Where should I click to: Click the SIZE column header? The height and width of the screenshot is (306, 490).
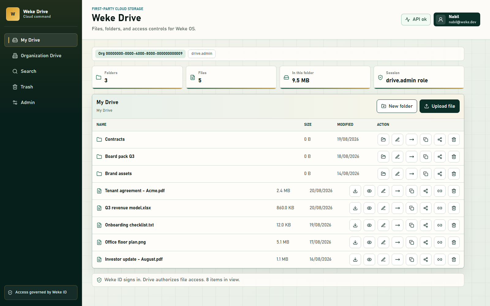(308, 125)
